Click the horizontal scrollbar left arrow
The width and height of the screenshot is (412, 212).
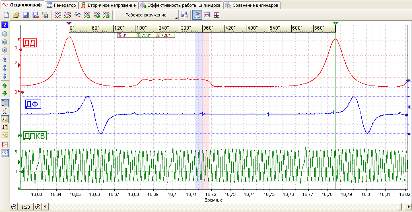pos(44,207)
